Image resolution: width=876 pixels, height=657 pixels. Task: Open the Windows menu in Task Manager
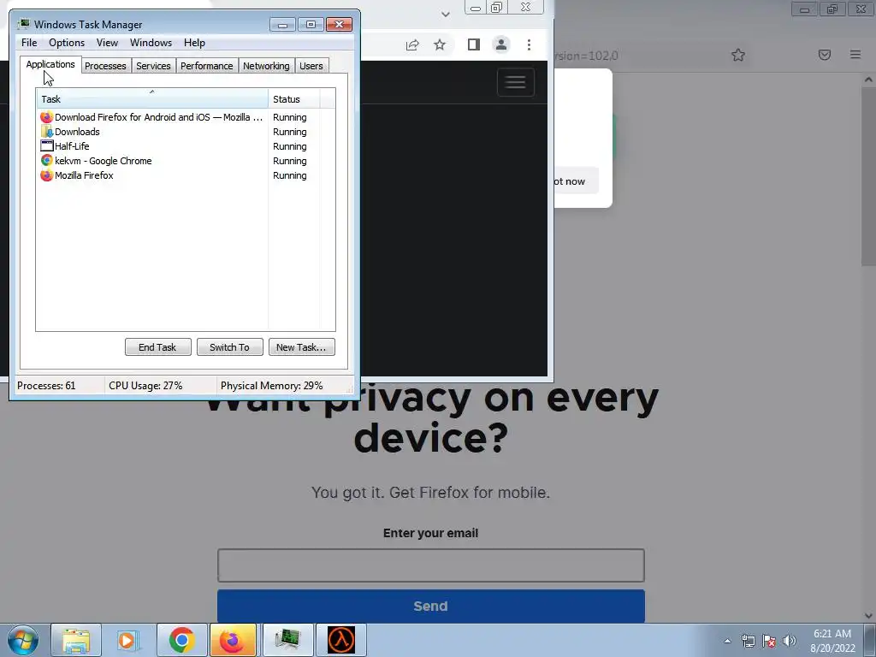click(x=151, y=43)
